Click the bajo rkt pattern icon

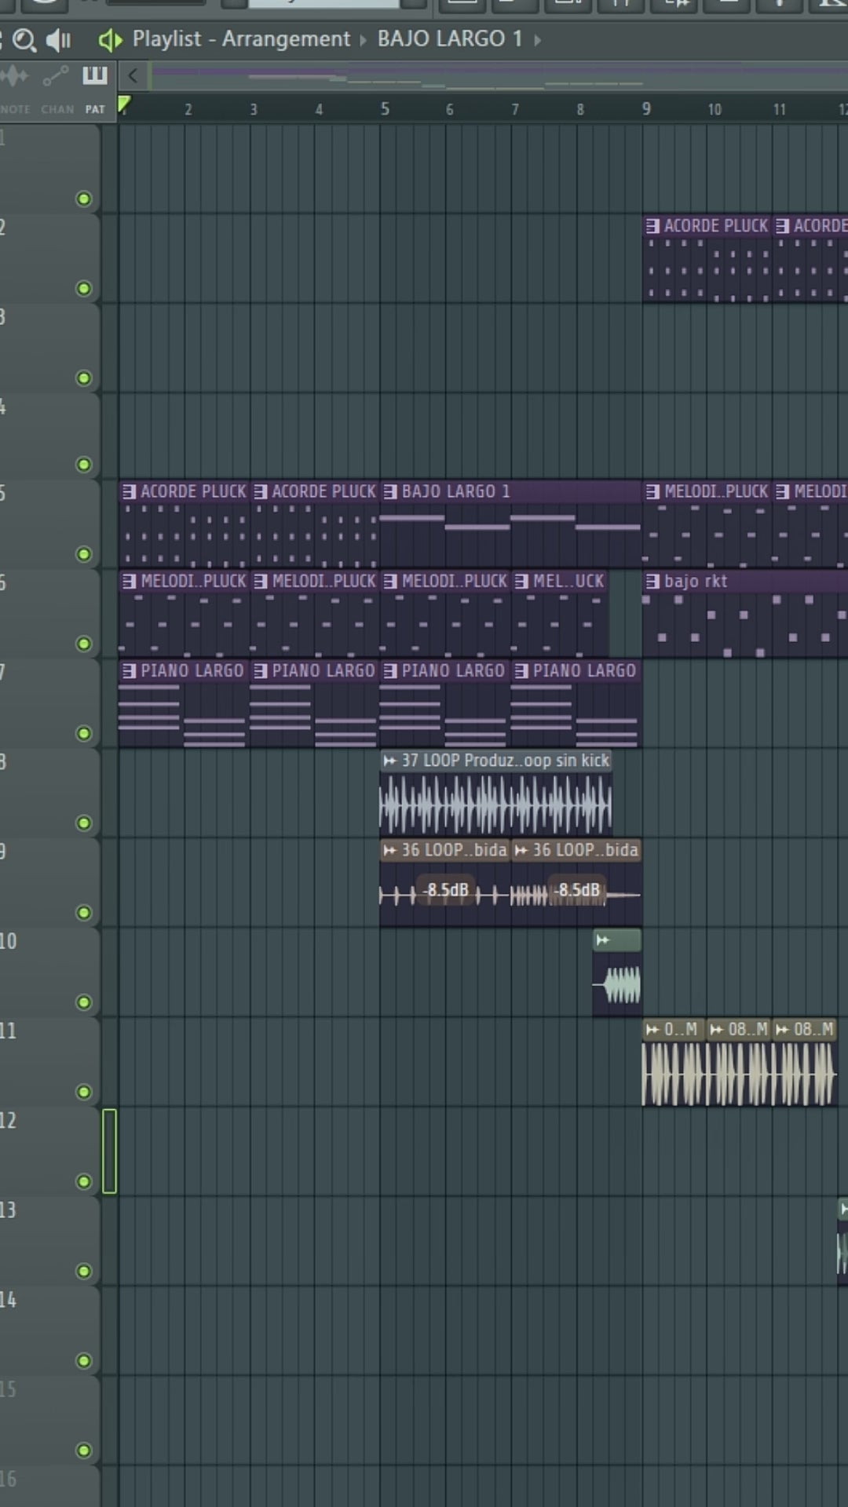[652, 582]
